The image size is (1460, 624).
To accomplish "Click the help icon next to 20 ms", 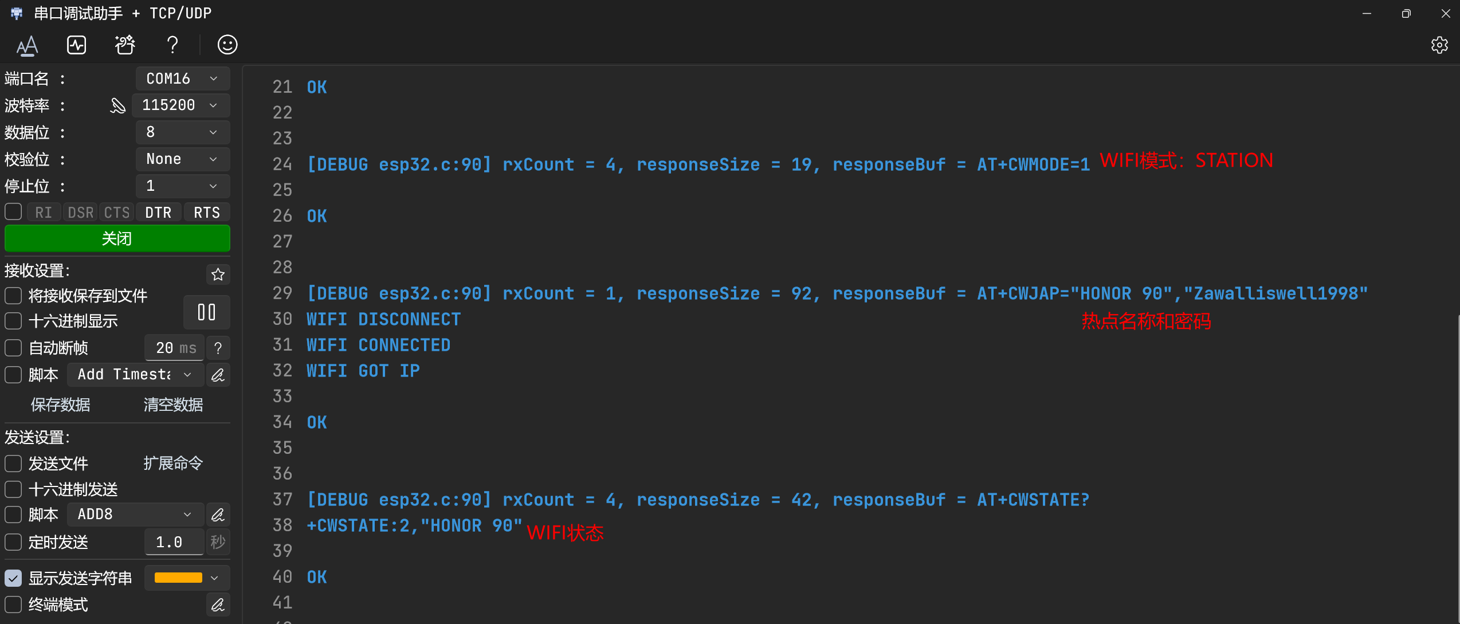I will [x=218, y=348].
